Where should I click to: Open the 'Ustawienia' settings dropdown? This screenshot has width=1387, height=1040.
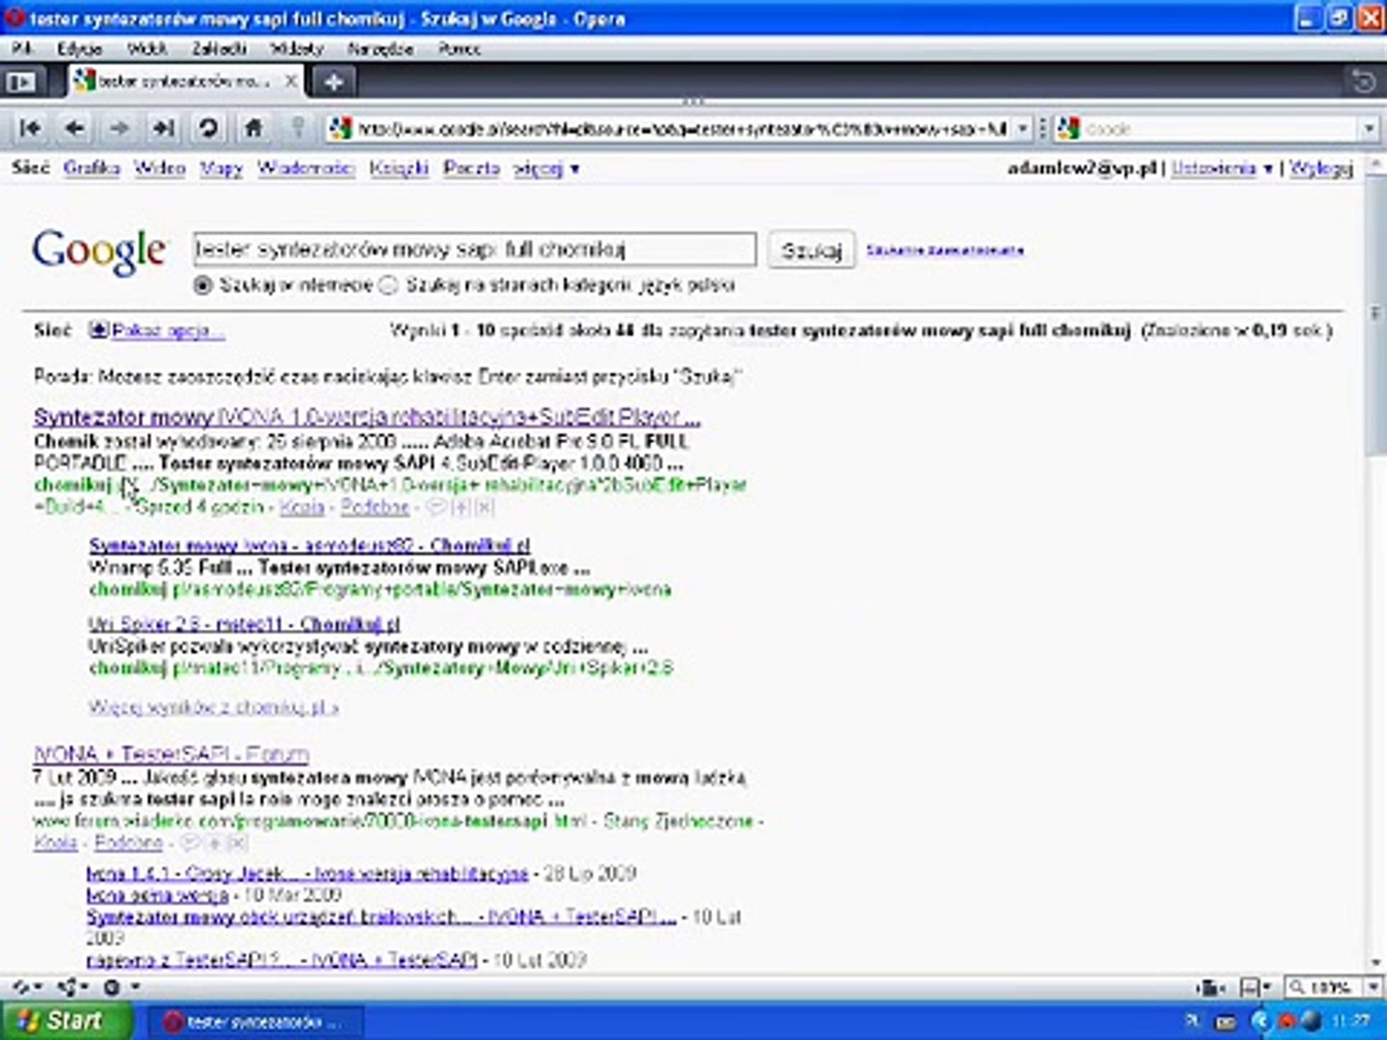tap(1221, 169)
